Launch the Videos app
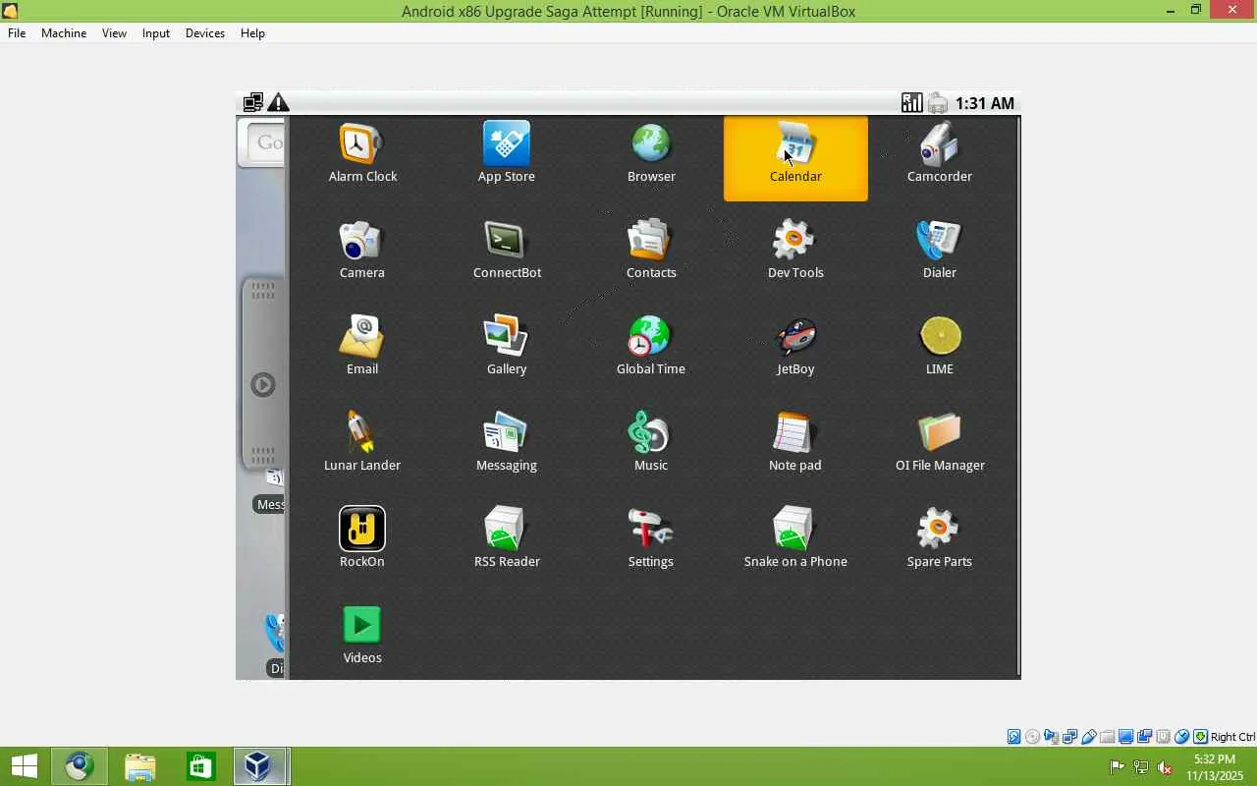This screenshot has height=786, width=1257. pyautogui.click(x=362, y=637)
